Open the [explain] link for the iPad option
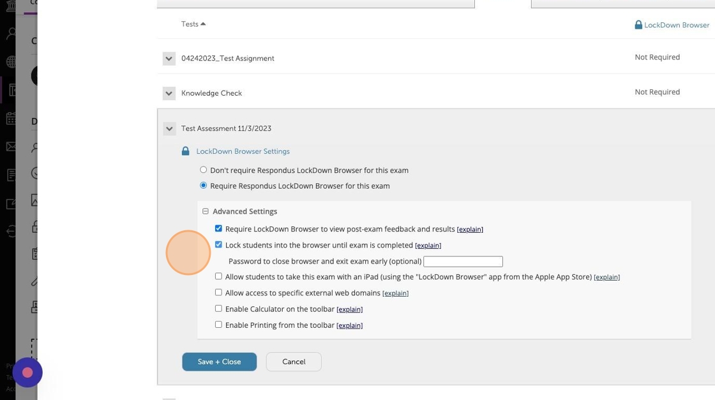This screenshot has width=715, height=400. pos(606,278)
